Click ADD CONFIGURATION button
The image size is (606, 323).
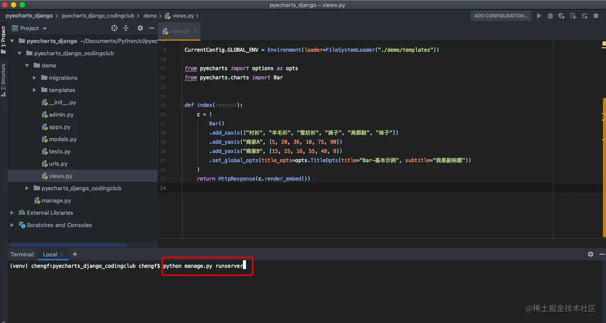(501, 16)
